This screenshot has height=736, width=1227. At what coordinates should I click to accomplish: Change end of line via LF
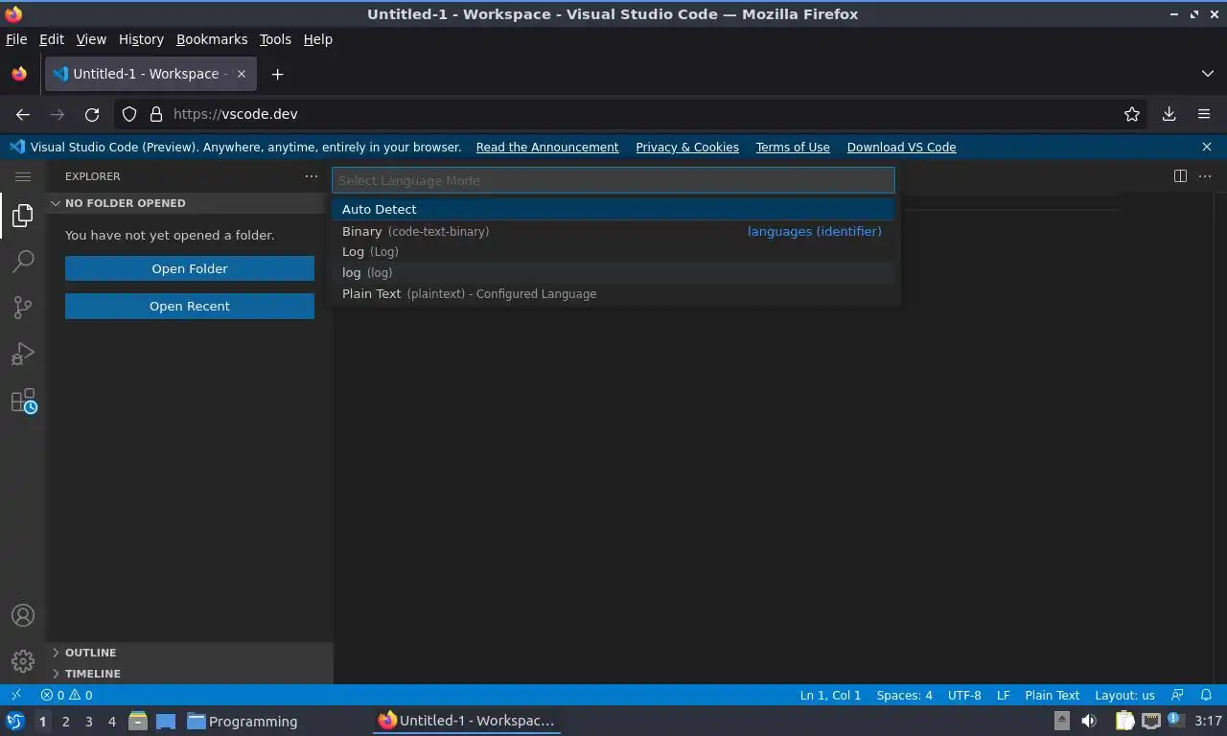1003,695
